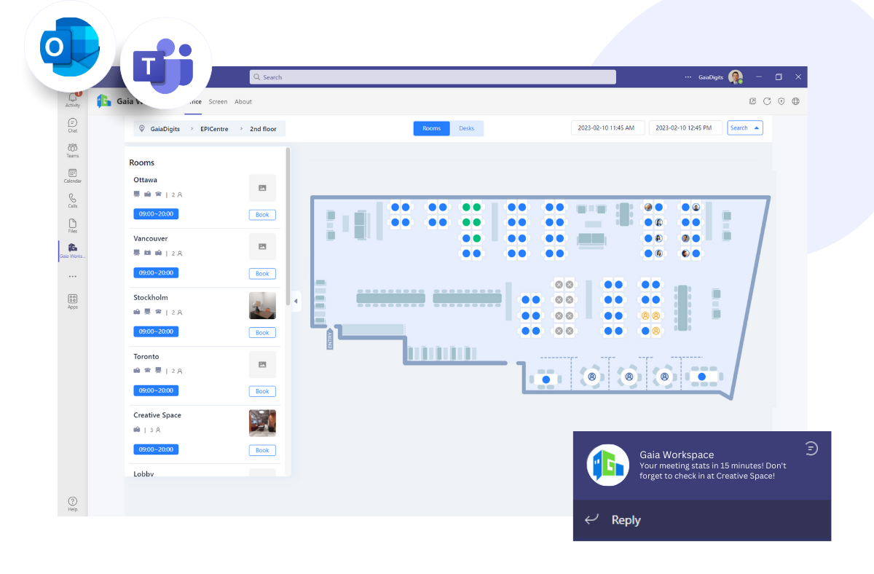Open the Stockholm room photo thumbnail
Screen dimensions: 874x574
(262, 305)
